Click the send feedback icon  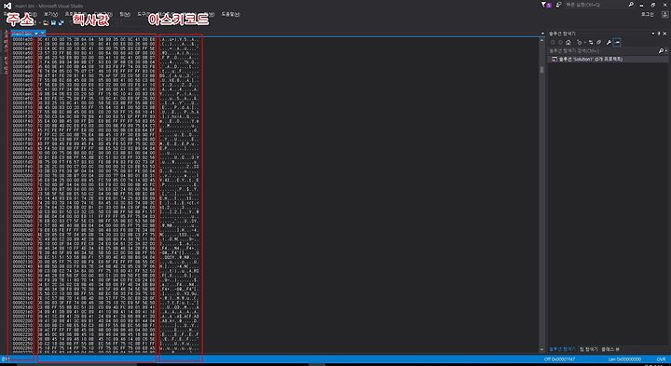tap(559, 5)
